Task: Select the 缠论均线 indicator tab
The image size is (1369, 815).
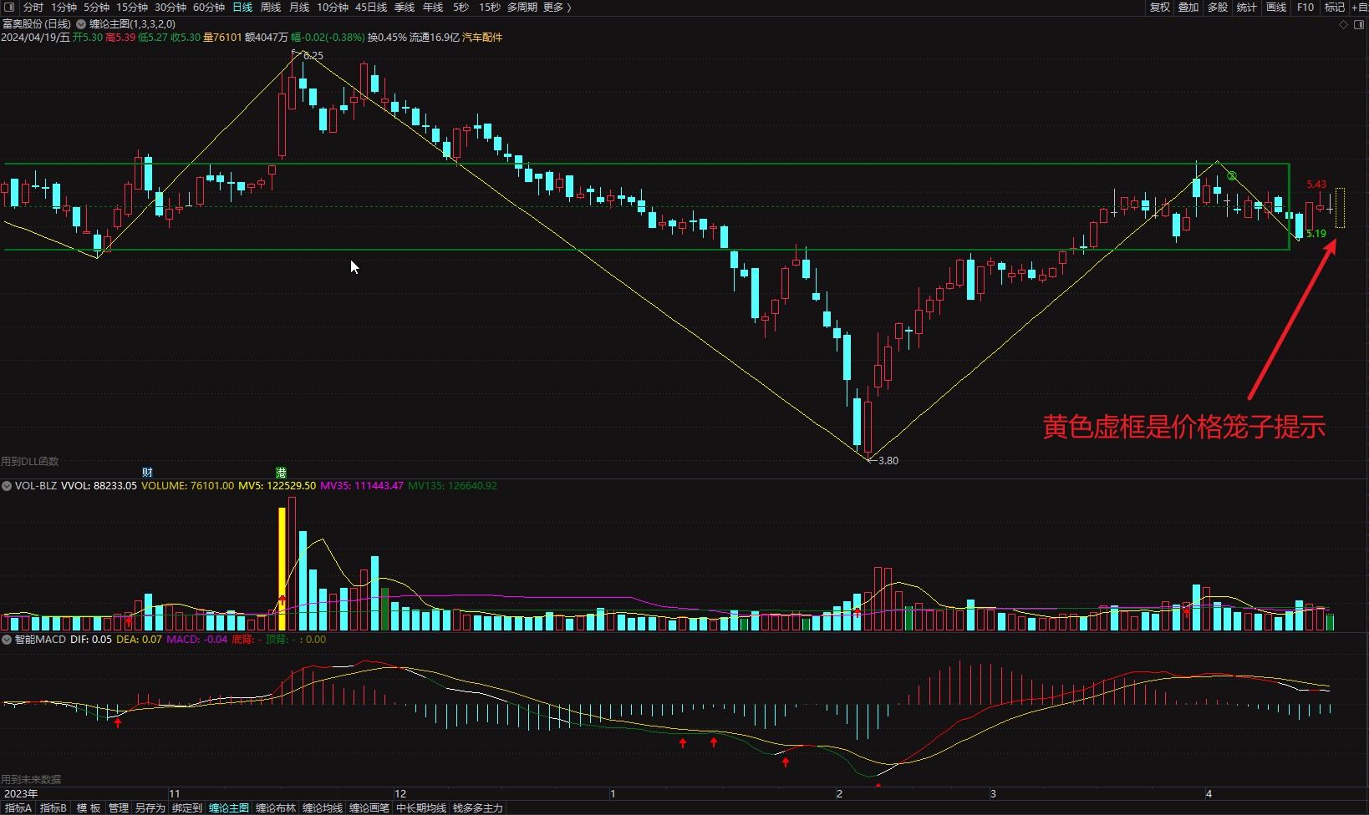Action: coord(323,807)
